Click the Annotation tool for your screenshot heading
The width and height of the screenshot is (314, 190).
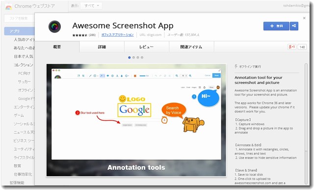259,80
